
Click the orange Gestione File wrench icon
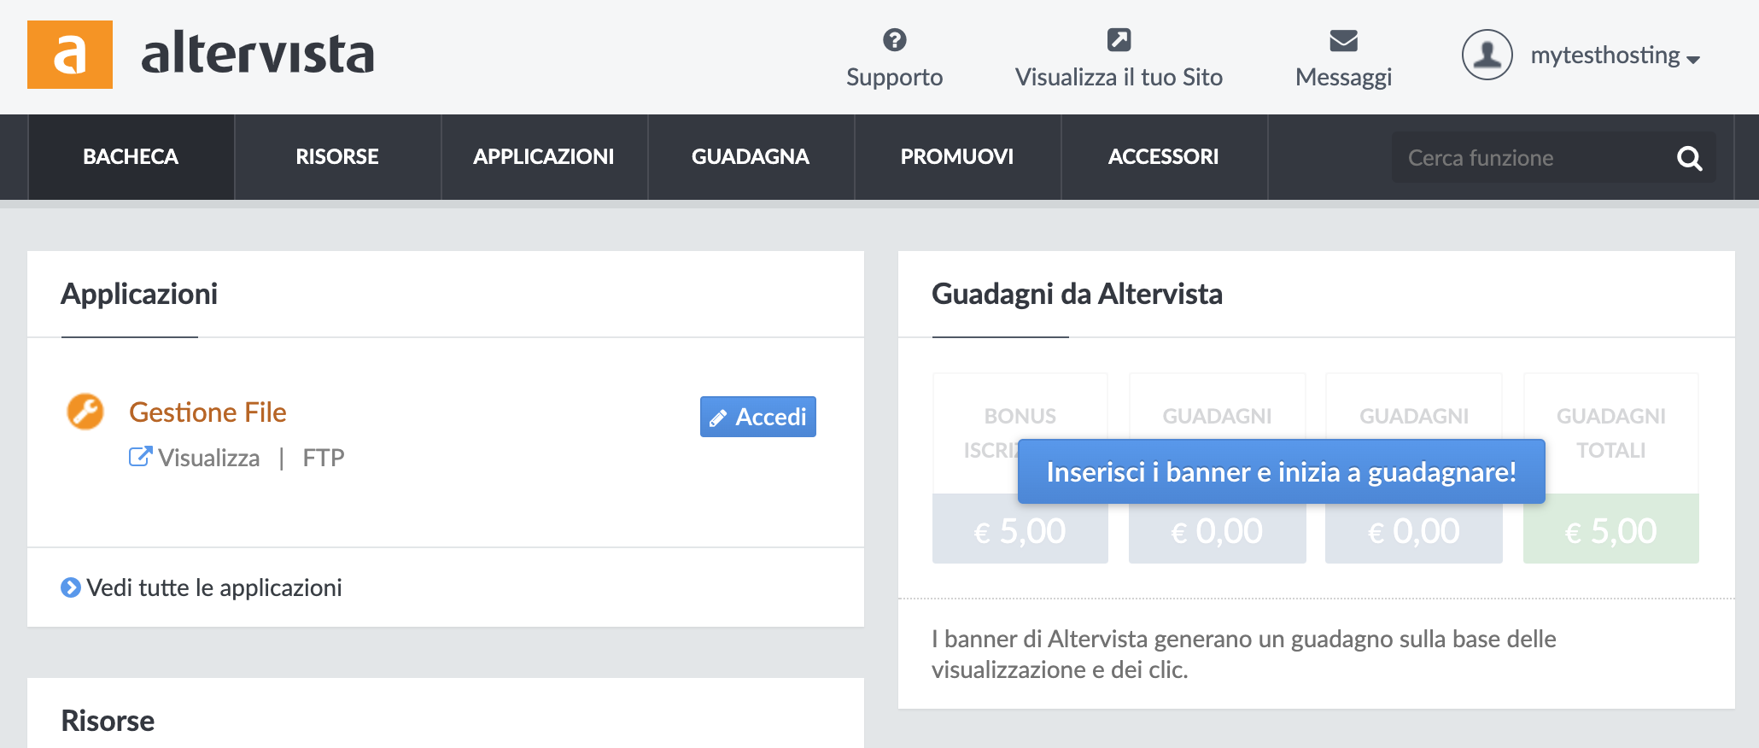[x=85, y=412]
